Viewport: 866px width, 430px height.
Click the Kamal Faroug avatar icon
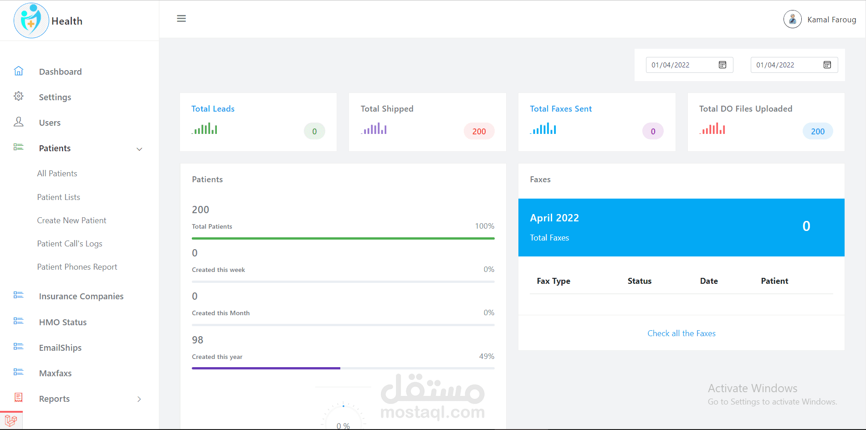(x=792, y=20)
